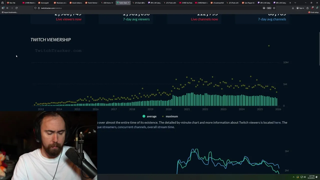Go back to the previous page
This screenshot has width=320, height=180.
7,8
